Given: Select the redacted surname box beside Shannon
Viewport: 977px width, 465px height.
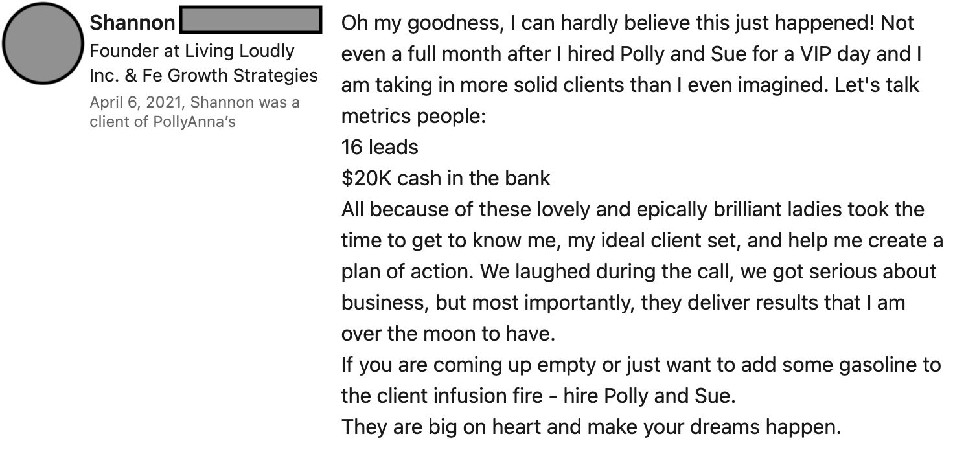Looking at the screenshot, I should pyautogui.click(x=250, y=20).
